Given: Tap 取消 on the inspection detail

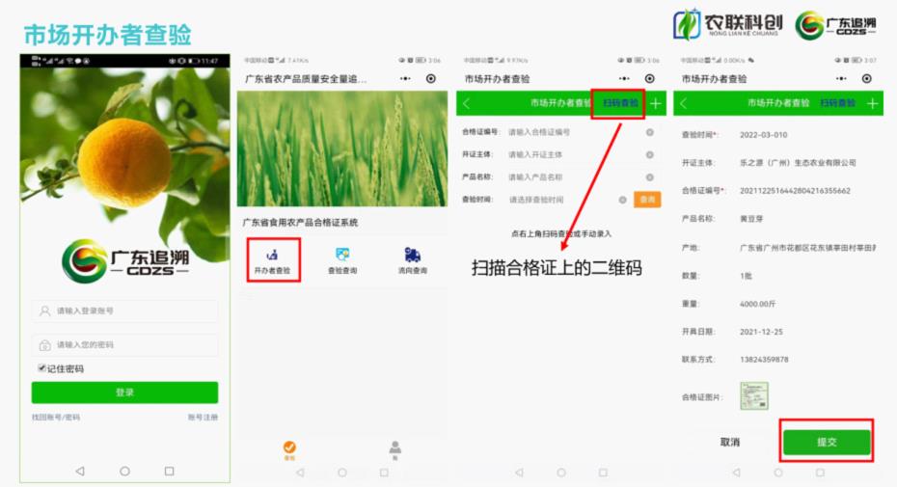Looking at the screenshot, I should [x=730, y=442].
